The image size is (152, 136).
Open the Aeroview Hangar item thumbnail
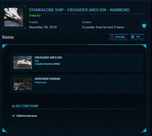point(23,84)
